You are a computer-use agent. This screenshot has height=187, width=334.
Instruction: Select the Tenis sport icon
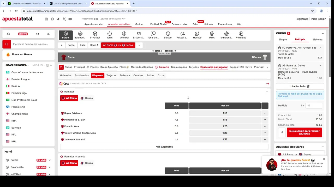pos(110,35)
